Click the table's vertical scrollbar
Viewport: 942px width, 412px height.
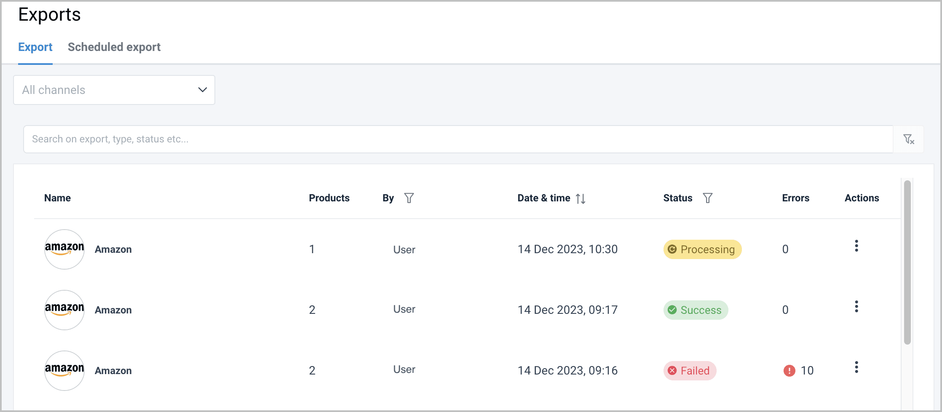click(x=907, y=261)
